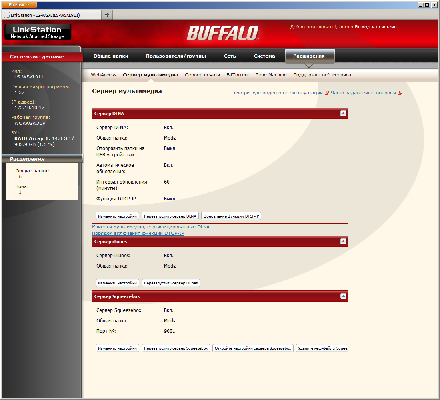440x400 pixels.
Task: Select the LinkStation browser tab
Action: pyautogui.click(x=52, y=15)
